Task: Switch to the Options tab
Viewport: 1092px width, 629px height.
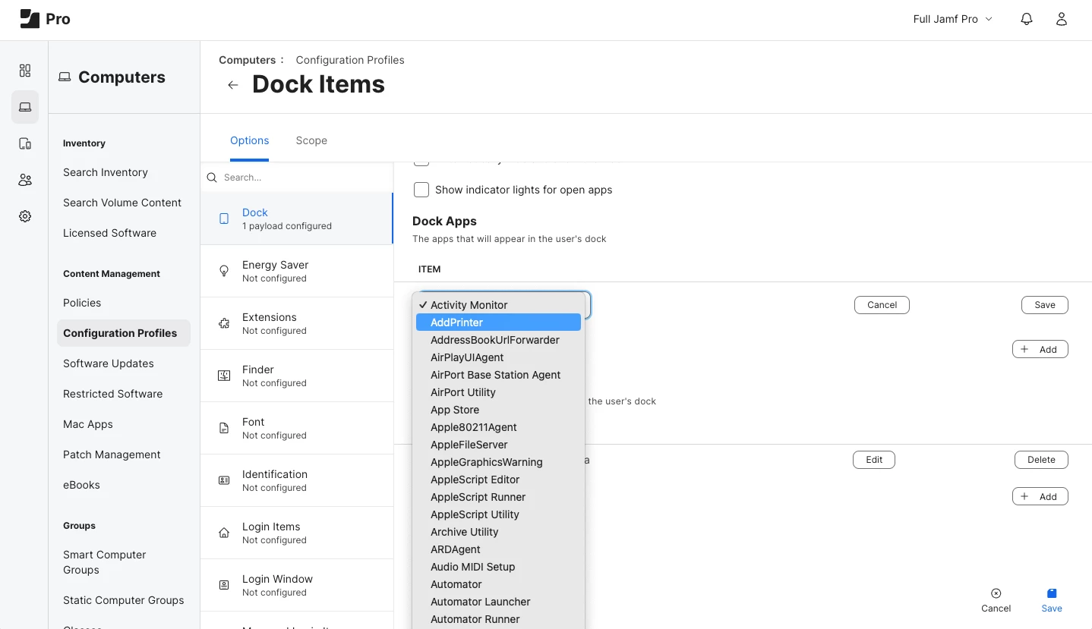Action: tap(249, 140)
